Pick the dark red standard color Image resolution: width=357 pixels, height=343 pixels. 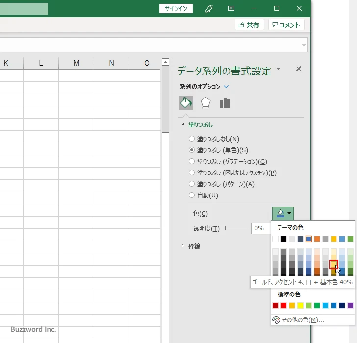(275, 305)
